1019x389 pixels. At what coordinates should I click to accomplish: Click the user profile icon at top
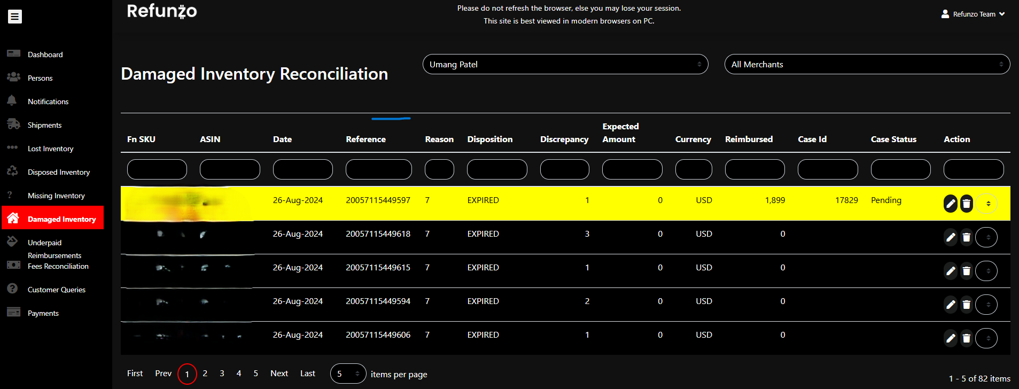pos(945,14)
